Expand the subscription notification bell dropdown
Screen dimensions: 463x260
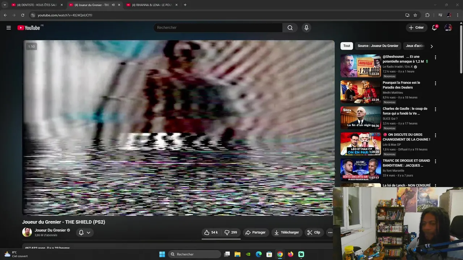tap(85, 233)
